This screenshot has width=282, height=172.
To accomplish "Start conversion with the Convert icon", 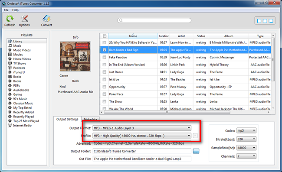I will (x=46, y=19).
